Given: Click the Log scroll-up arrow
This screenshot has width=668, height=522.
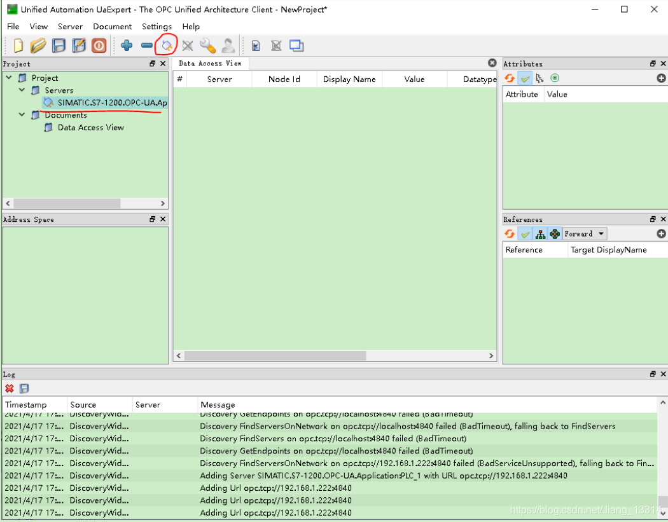Looking at the screenshot, I should tap(662, 402).
